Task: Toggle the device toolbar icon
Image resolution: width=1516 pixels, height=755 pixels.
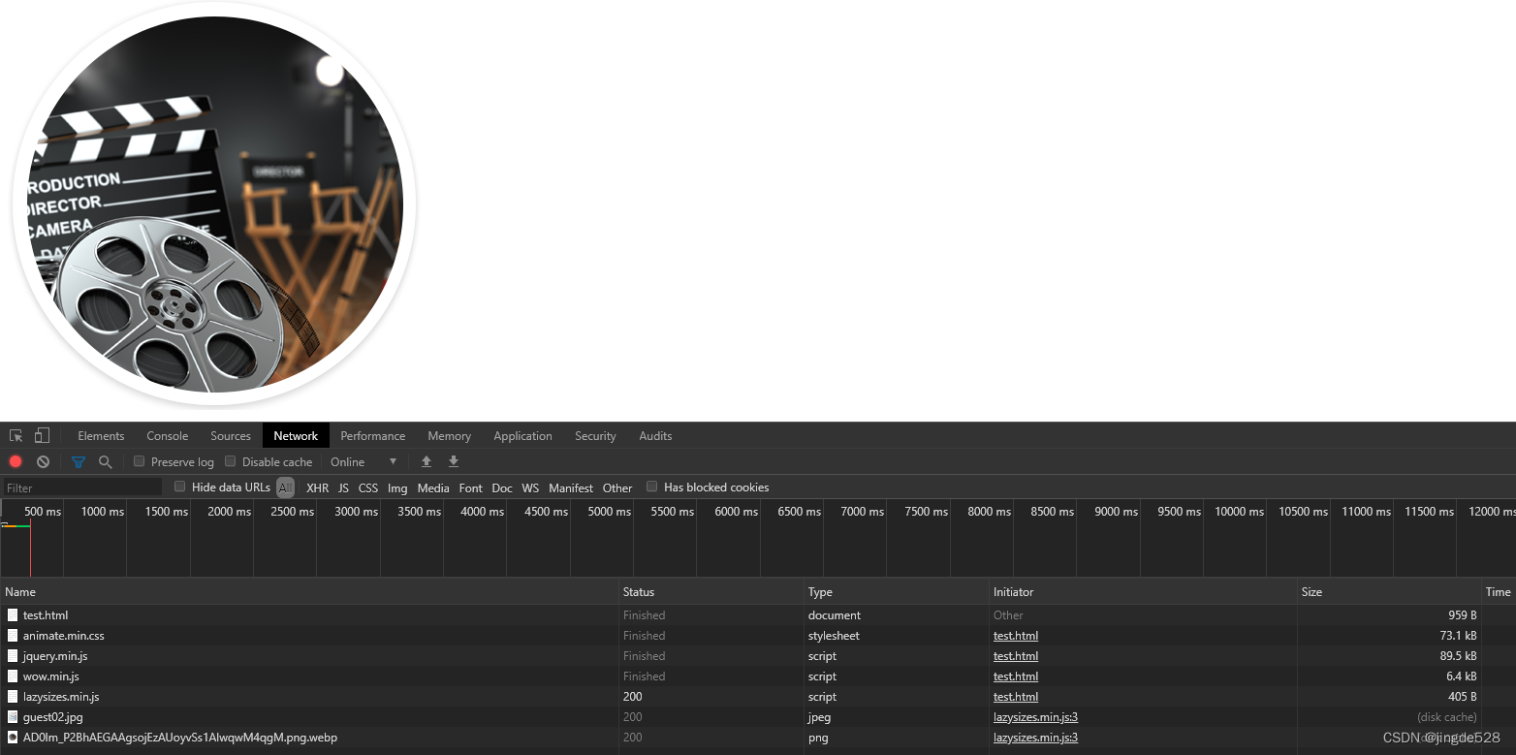Action: 42,435
